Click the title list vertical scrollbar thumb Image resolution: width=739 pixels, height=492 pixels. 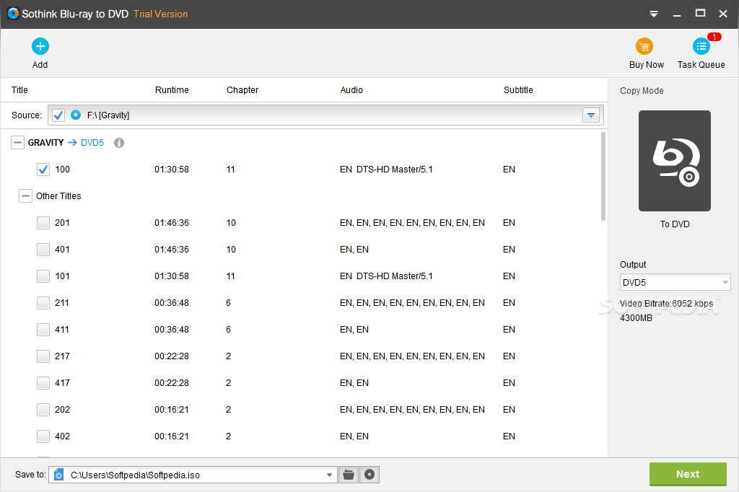pyautogui.click(x=603, y=176)
